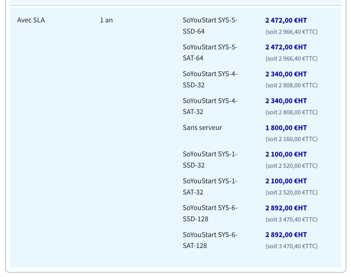The width and height of the screenshot is (351, 277).
Task: Click the 2 892,00 €HT price for SYS-6-SAT-128
Action: (x=286, y=235)
